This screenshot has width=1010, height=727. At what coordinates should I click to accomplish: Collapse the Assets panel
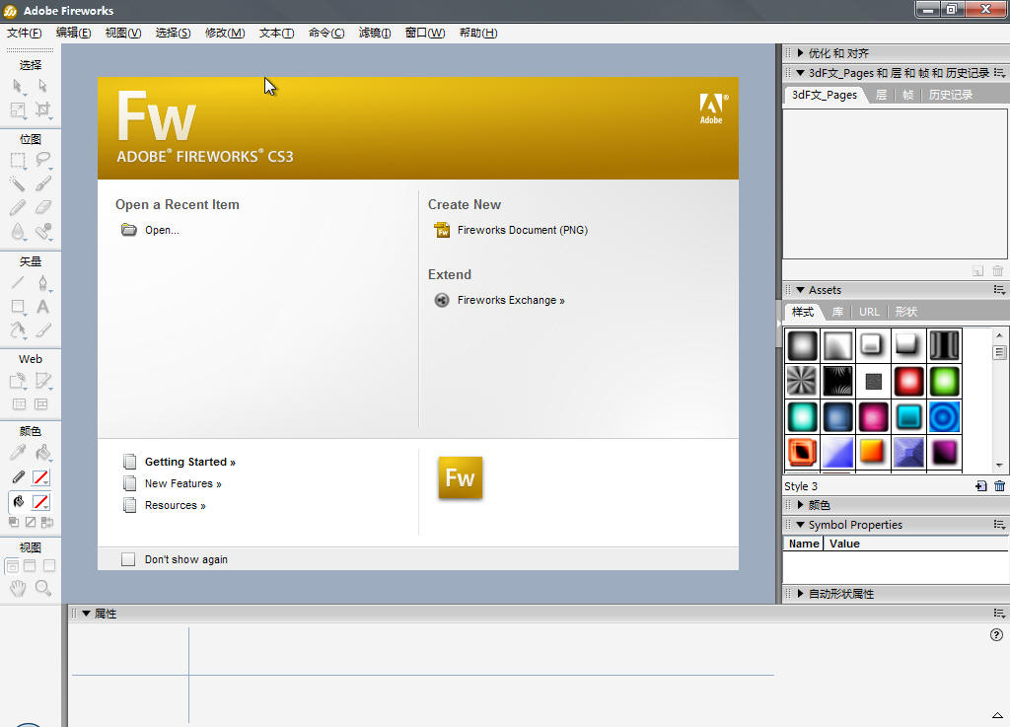point(800,290)
